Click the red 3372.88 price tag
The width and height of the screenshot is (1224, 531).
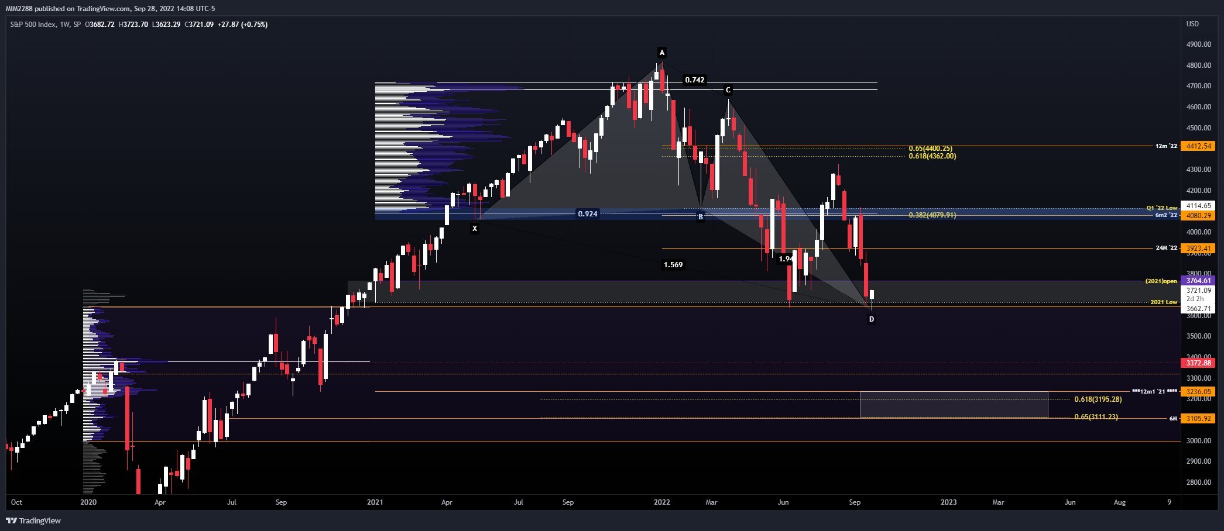pyautogui.click(x=1198, y=363)
